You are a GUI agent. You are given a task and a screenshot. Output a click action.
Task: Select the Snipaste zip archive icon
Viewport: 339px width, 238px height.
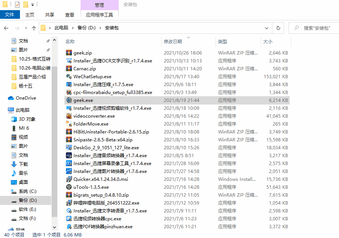click(x=69, y=139)
